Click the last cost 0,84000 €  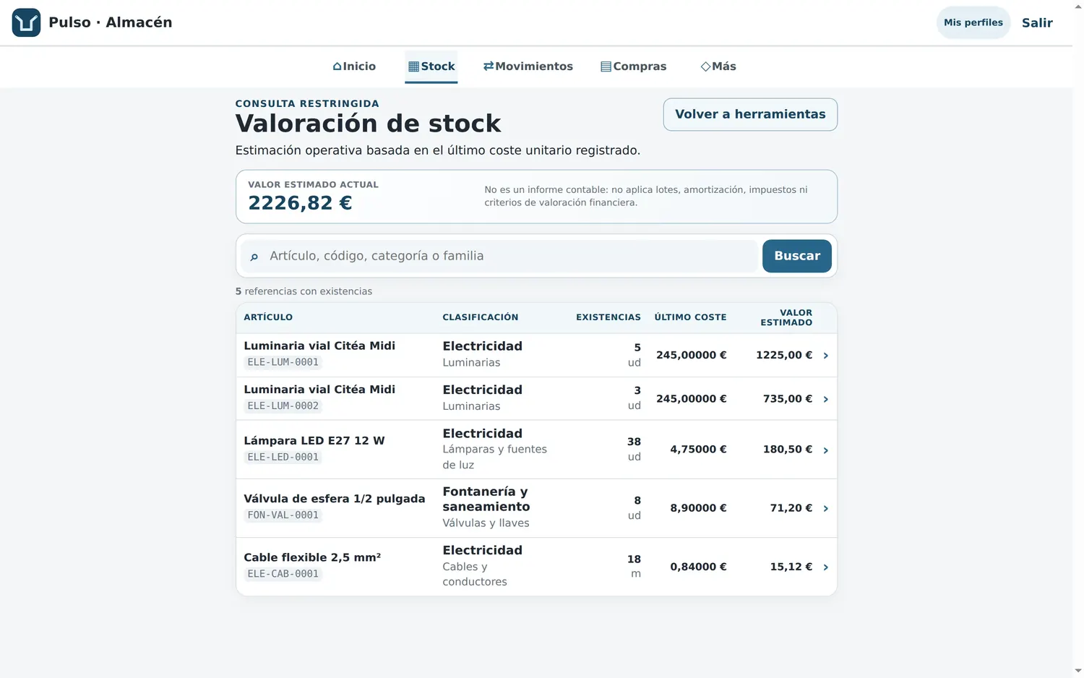[698, 567]
